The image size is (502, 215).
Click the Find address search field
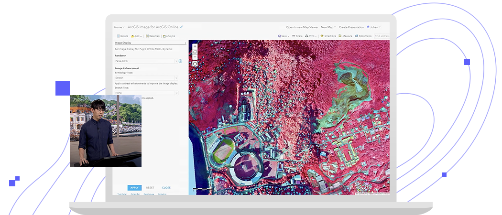pos(382,36)
